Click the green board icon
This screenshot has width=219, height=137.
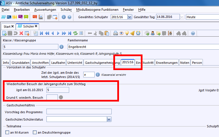(x=26, y=17)
